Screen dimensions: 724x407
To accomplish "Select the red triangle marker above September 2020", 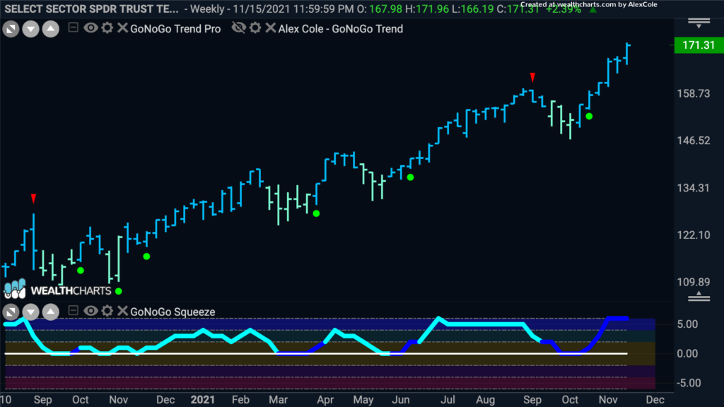I will point(34,199).
